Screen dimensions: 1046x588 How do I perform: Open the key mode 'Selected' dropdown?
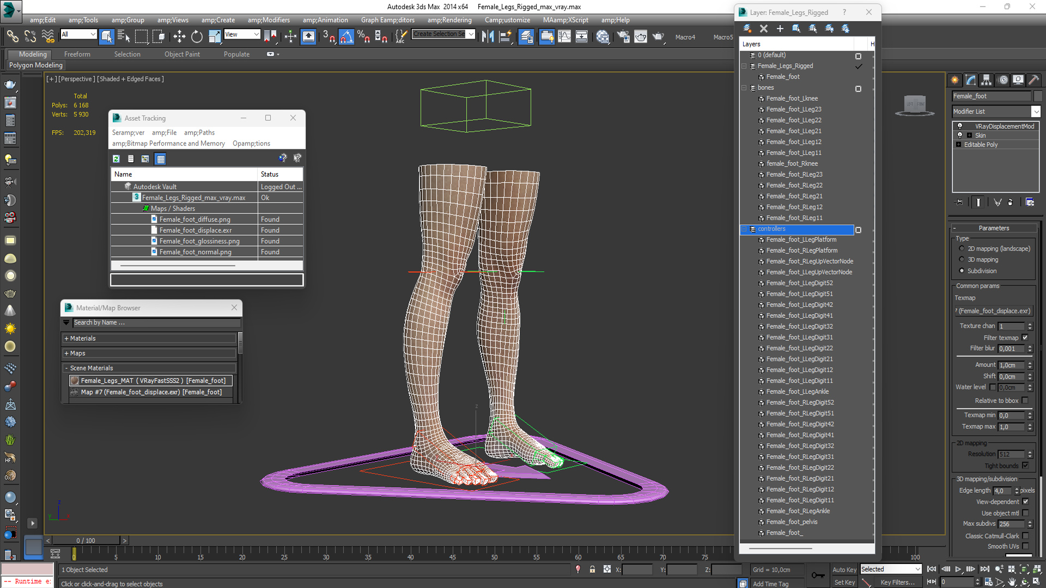click(x=890, y=569)
